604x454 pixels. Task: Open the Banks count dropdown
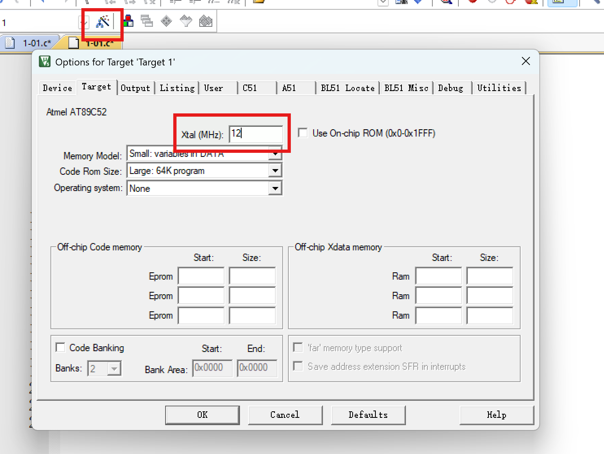click(x=114, y=369)
